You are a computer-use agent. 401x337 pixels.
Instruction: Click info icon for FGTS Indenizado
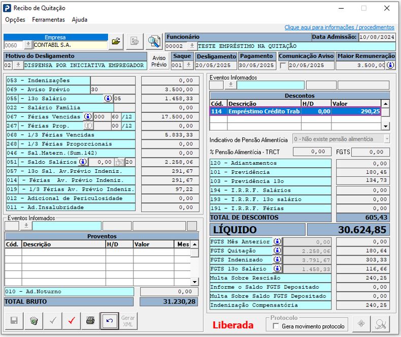[x=277, y=259]
